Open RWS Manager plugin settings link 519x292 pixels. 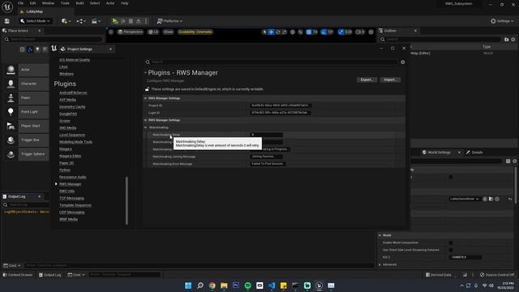pyautogui.click(x=71, y=184)
